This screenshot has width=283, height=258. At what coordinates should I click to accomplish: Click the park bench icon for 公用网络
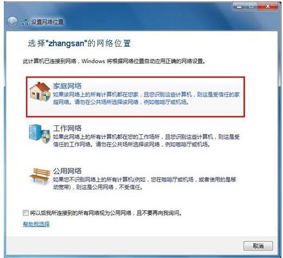tap(40, 176)
